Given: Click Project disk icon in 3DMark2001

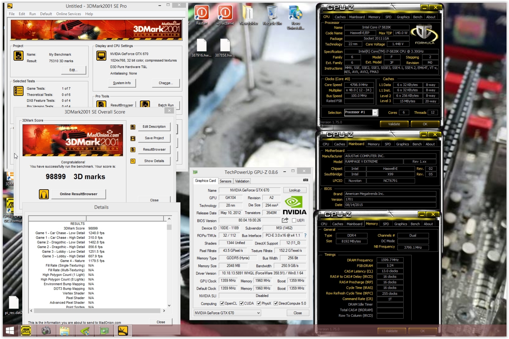Looking at the screenshot, I should [x=19, y=56].
